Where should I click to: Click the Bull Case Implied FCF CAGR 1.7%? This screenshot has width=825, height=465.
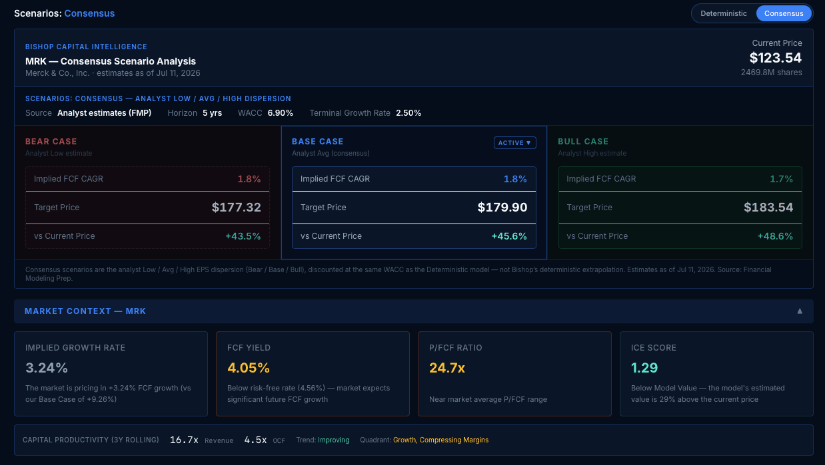[781, 179]
